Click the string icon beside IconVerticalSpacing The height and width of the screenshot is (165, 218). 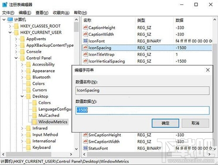(85, 61)
